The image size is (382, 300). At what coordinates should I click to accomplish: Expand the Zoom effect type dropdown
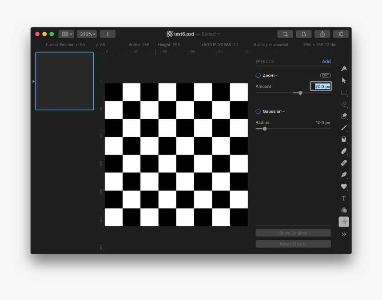[x=270, y=76]
